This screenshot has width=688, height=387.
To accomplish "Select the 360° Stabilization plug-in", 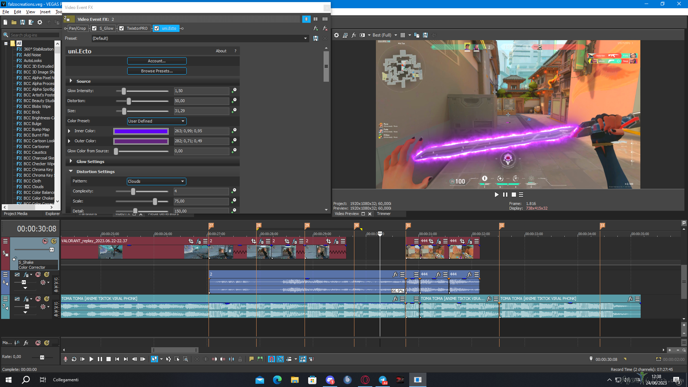I will 38,49.
